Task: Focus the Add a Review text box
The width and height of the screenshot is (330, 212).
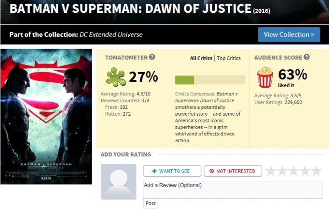Action: coord(232,190)
